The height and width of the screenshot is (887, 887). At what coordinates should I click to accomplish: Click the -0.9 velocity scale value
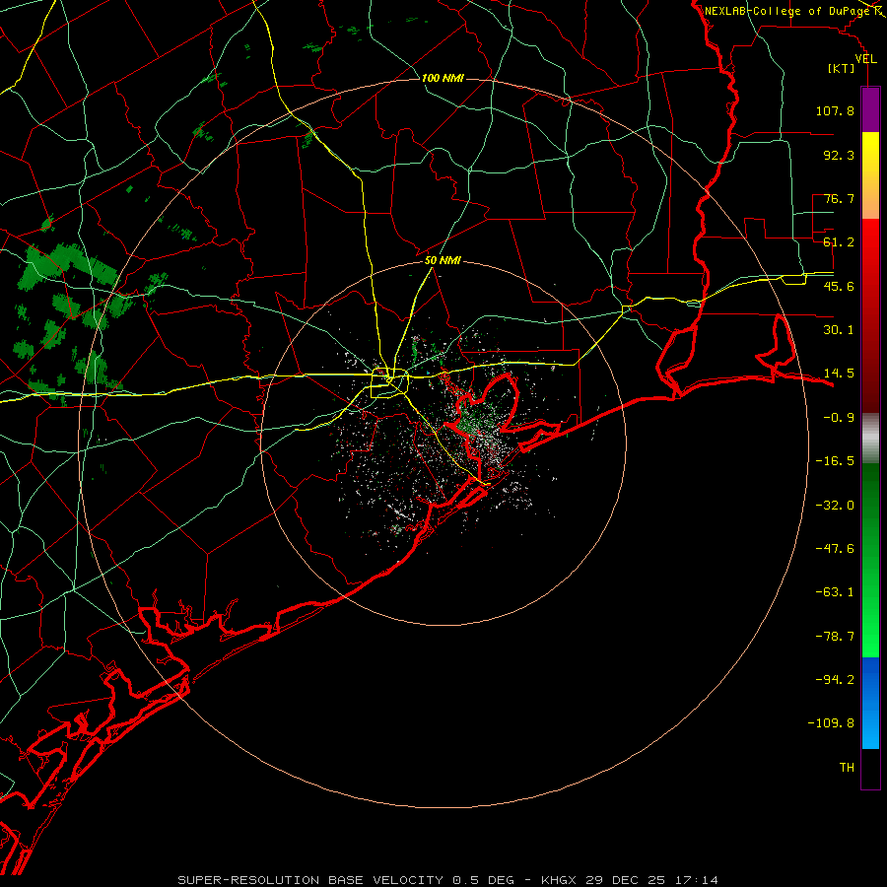coord(839,418)
